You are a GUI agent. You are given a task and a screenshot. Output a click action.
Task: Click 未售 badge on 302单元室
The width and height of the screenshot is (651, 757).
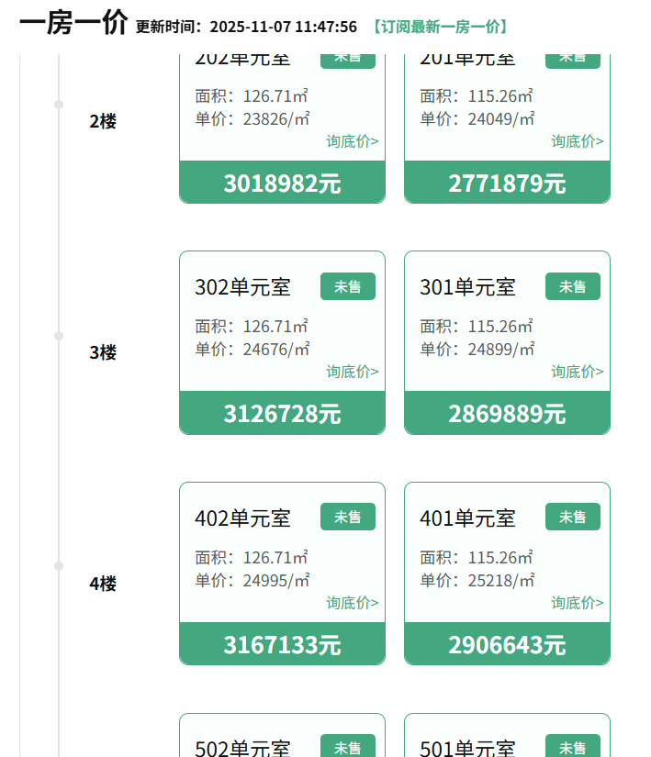coord(347,286)
